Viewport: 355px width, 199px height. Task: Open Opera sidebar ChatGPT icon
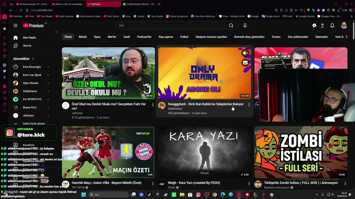click(4, 65)
